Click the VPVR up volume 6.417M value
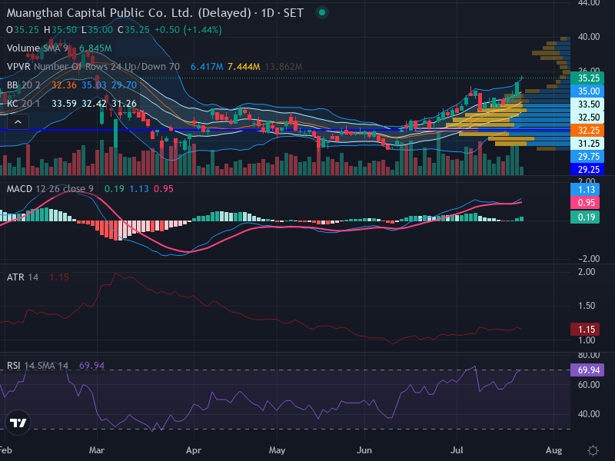The width and height of the screenshot is (615, 461). [207, 67]
